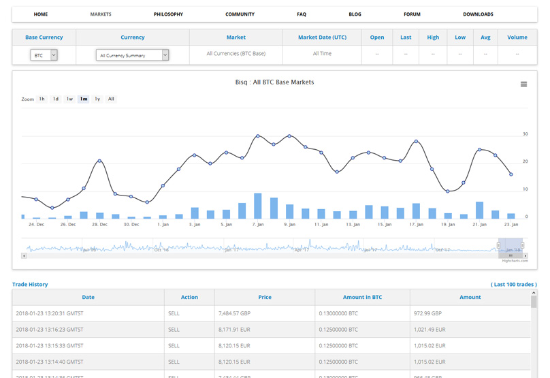Click the Highcharts.com credit link
The height and width of the screenshot is (378, 550).
(515, 261)
